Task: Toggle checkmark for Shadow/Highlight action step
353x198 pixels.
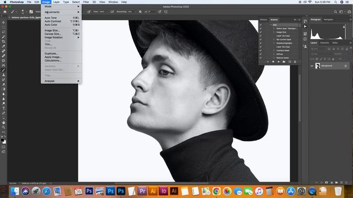Action: coord(261,43)
